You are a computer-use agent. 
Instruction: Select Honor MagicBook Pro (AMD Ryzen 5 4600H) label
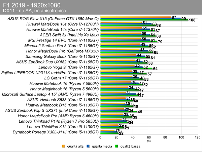[x=58, y=116]
